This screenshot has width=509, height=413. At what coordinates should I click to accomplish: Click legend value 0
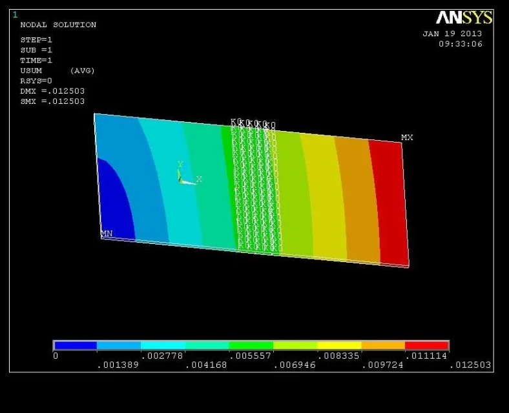[56, 356]
